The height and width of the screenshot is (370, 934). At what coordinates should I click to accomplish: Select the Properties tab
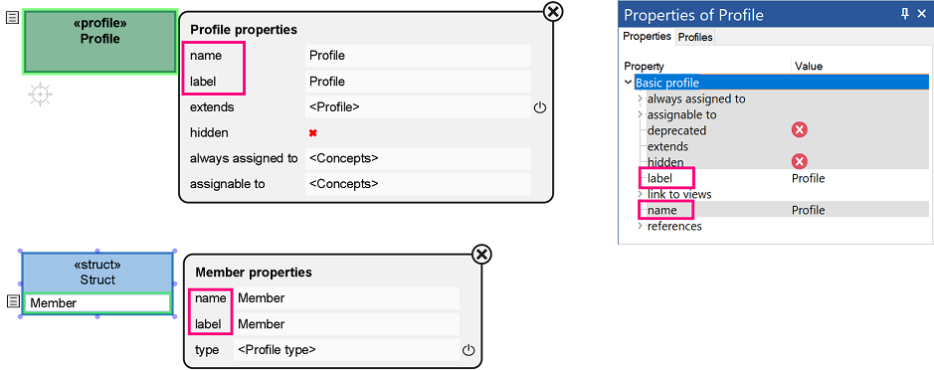click(647, 37)
